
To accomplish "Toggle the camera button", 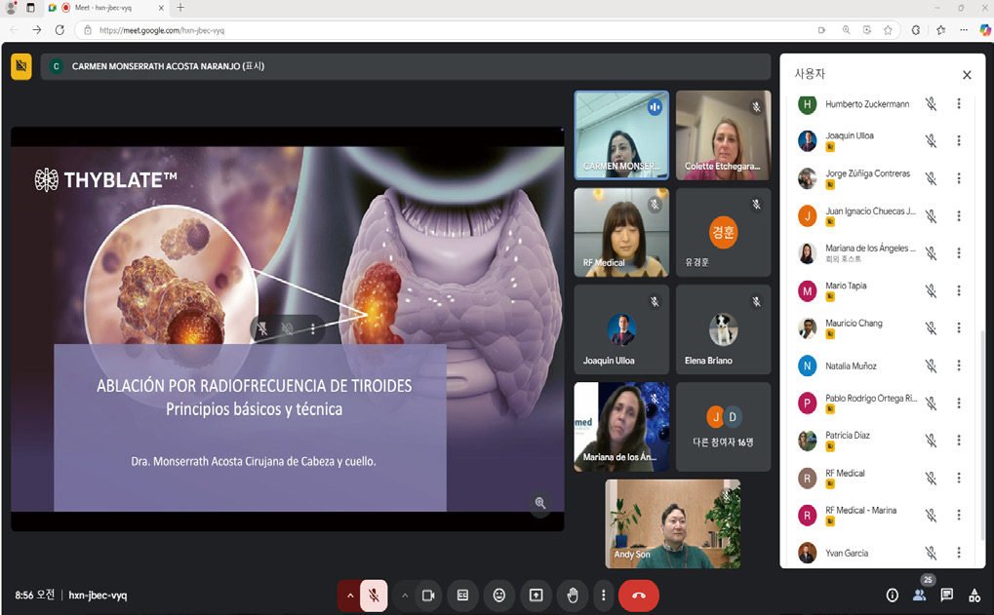I will tap(428, 596).
